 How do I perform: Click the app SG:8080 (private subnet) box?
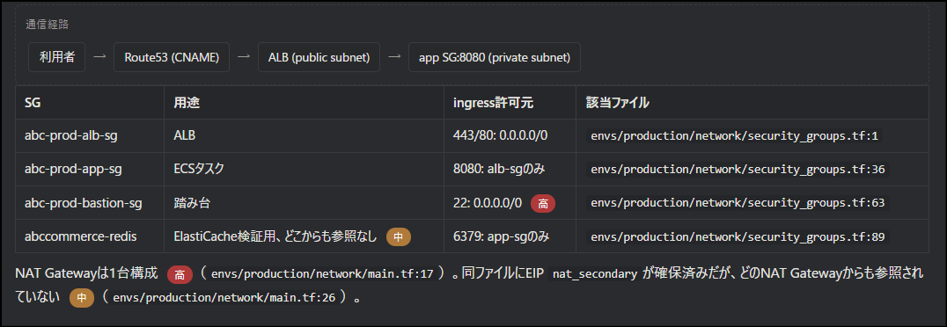point(495,57)
